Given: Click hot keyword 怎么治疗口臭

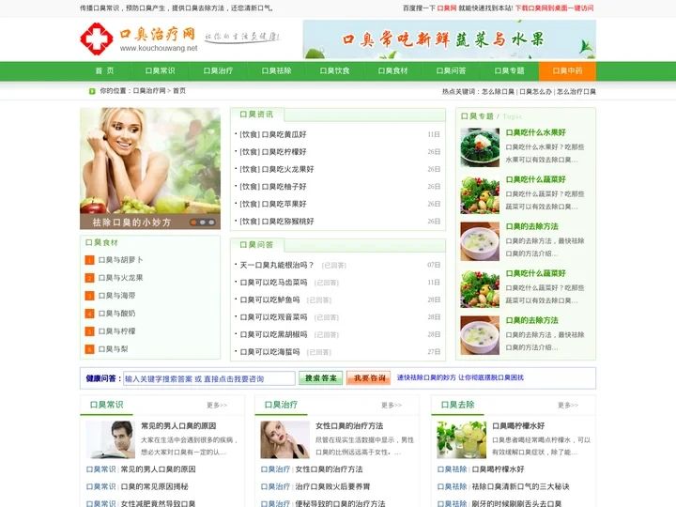Looking at the screenshot, I should pyautogui.click(x=576, y=92).
